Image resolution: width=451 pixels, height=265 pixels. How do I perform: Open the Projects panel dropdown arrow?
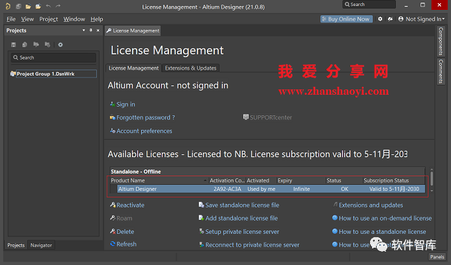tap(84, 30)
